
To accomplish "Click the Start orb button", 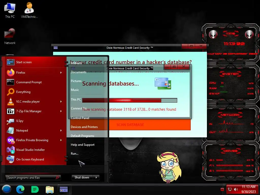I will pos(6,189).
